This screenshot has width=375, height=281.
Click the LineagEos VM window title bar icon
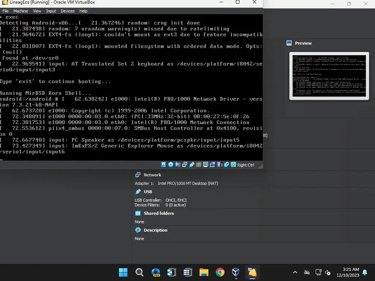(5, 3)
